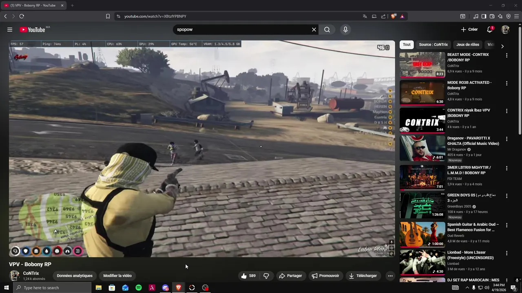Open the YouTube notifications bell

pyautogui.click(x=490, y=29)
